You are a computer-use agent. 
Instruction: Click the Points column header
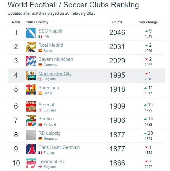(117, 22)
